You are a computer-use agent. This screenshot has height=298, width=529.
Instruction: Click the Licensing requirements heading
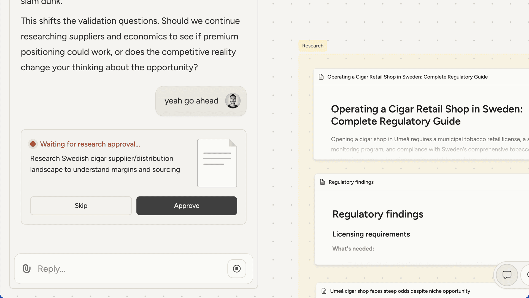(x=371, y=234)
